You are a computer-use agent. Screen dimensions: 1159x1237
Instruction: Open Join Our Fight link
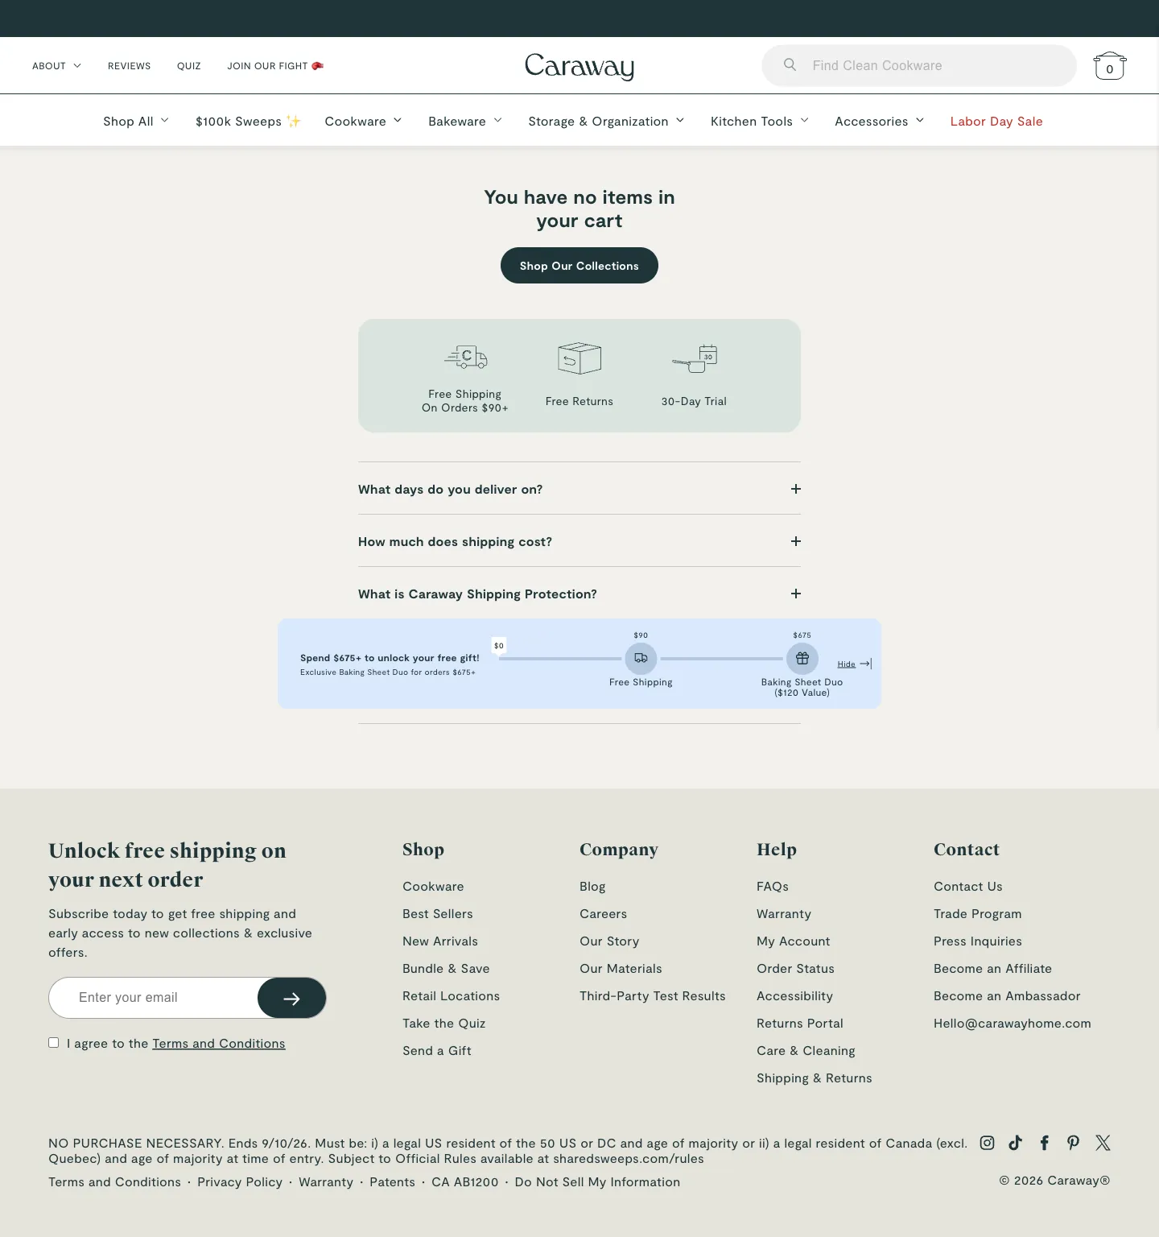click(275, 66)
